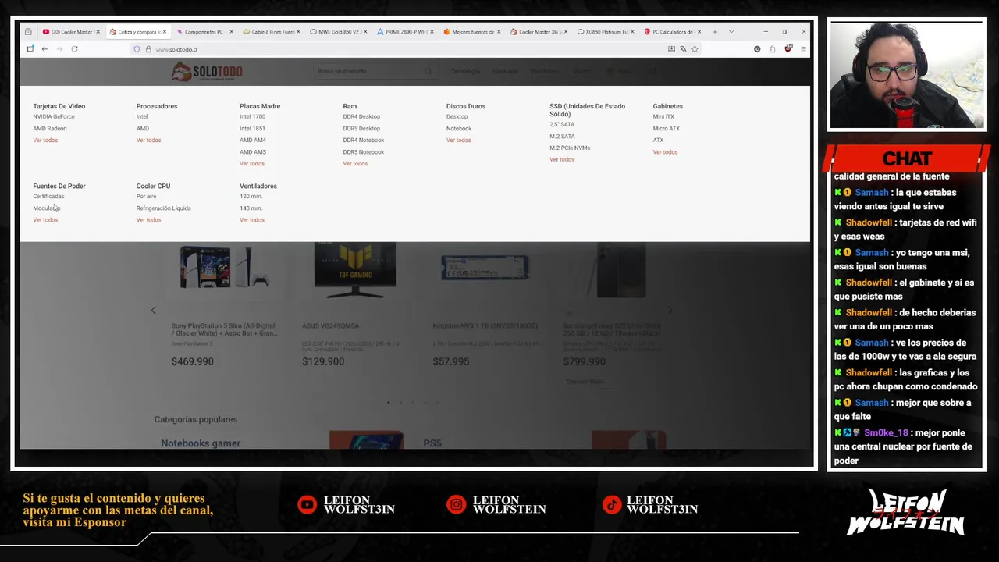Viewport: 999px width, 562px height.
Task: Open Intel 1700 motherboards
Action: [x=252, y=116]
